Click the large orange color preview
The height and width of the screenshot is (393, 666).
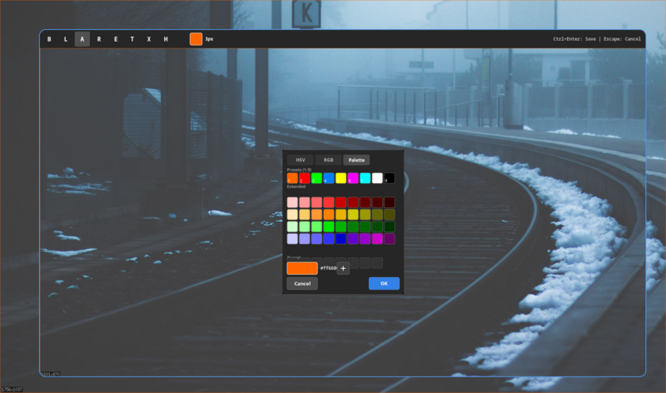click(x=302, y=268)
